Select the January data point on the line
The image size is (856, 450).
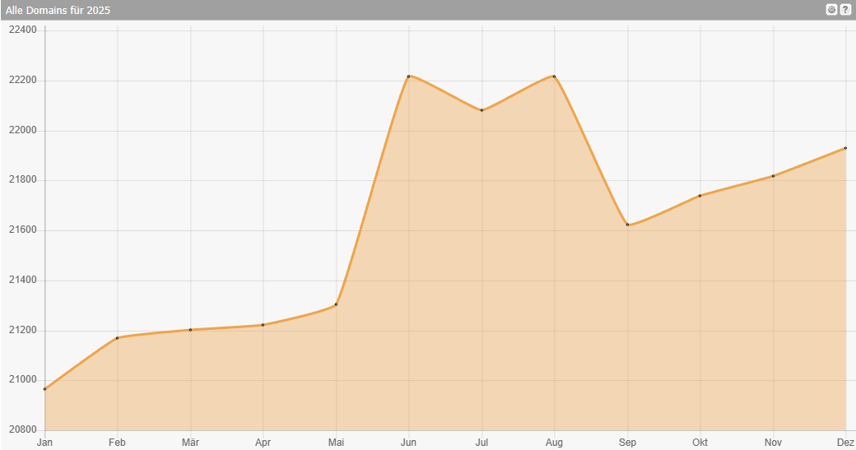pos(45,389)
